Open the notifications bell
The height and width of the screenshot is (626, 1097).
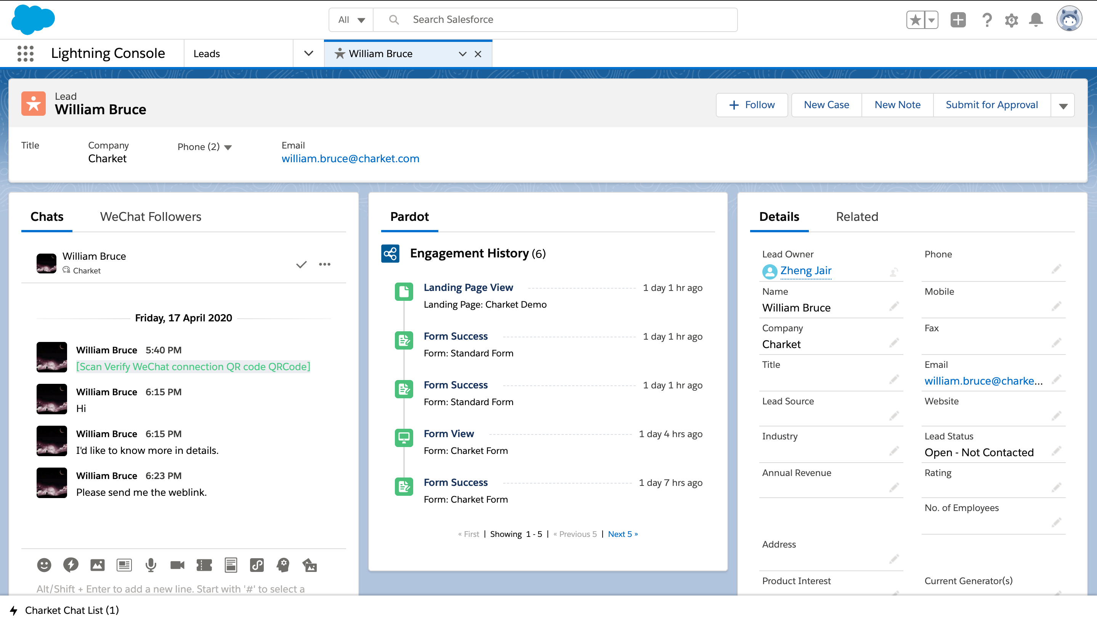[x=1036, y=20]
